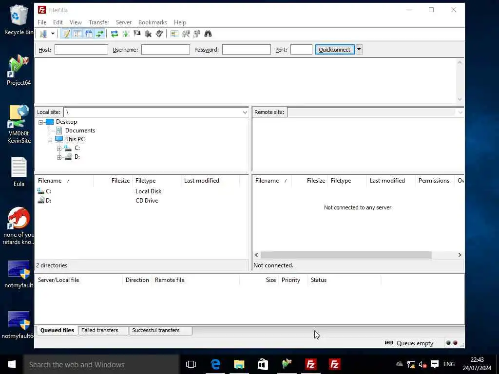Toggle directory comparison toolbar icon
The height and width of the screenshot is (374, 499).
tap(186, 34)
